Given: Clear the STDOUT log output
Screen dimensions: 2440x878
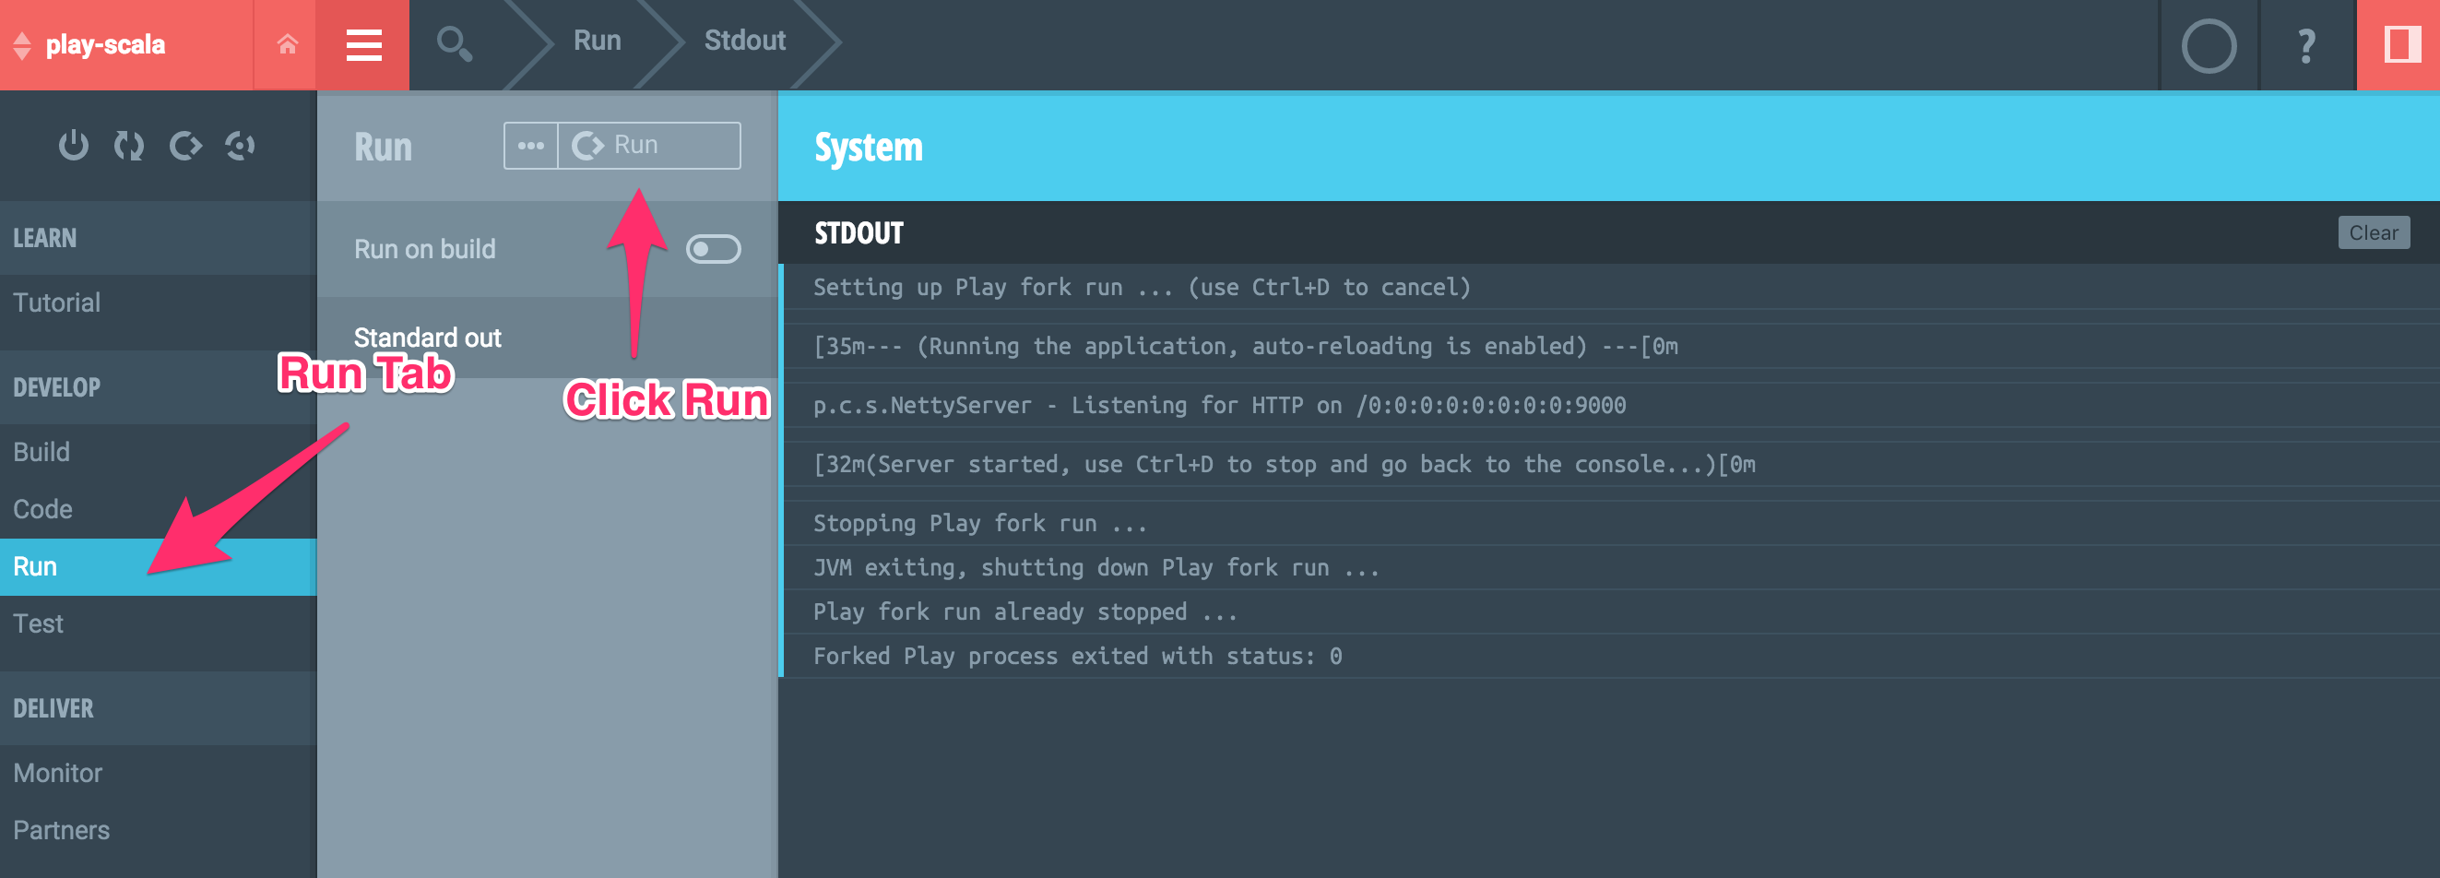Looking at the screenshot, I should pos(2373,233).
